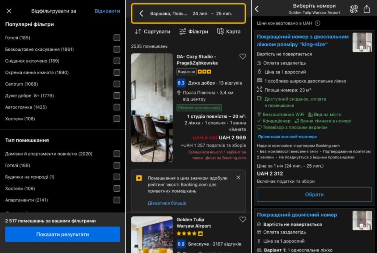Favorite the Golden Tulip Warsaw Airport listing
Image resolution: width=377 pixels, height=253 pixels.
(x=242, y=219)
